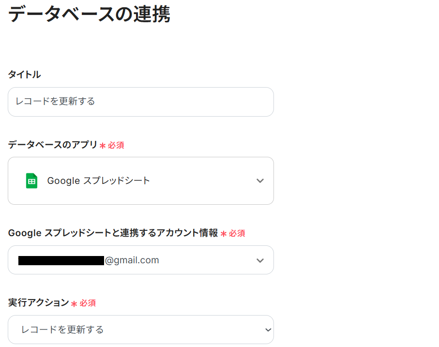The image size is (439, 347).
Task: Focus the タイトル input field
Action: tap(140, 102)
